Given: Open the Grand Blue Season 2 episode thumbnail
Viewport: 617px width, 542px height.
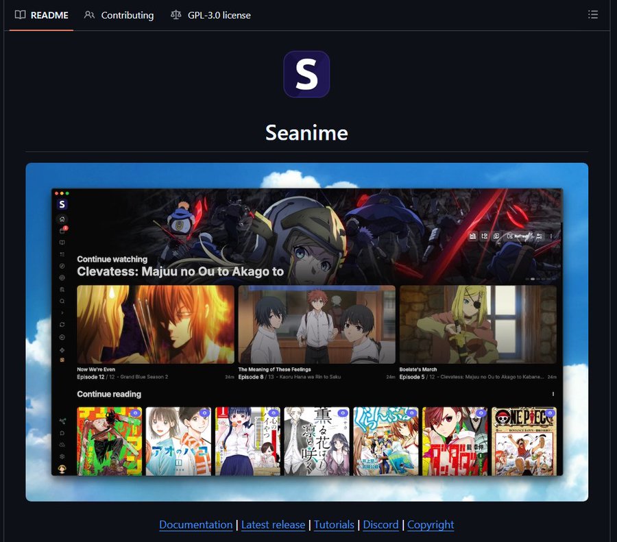Looking at the screenshot, I should tap(156, 325).
